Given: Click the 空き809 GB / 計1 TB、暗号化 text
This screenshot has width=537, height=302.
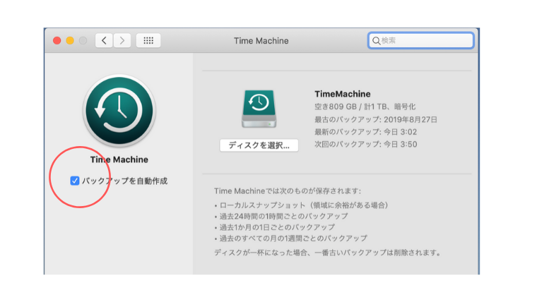Looking at the screenshot, I should [x=365, y=107].
